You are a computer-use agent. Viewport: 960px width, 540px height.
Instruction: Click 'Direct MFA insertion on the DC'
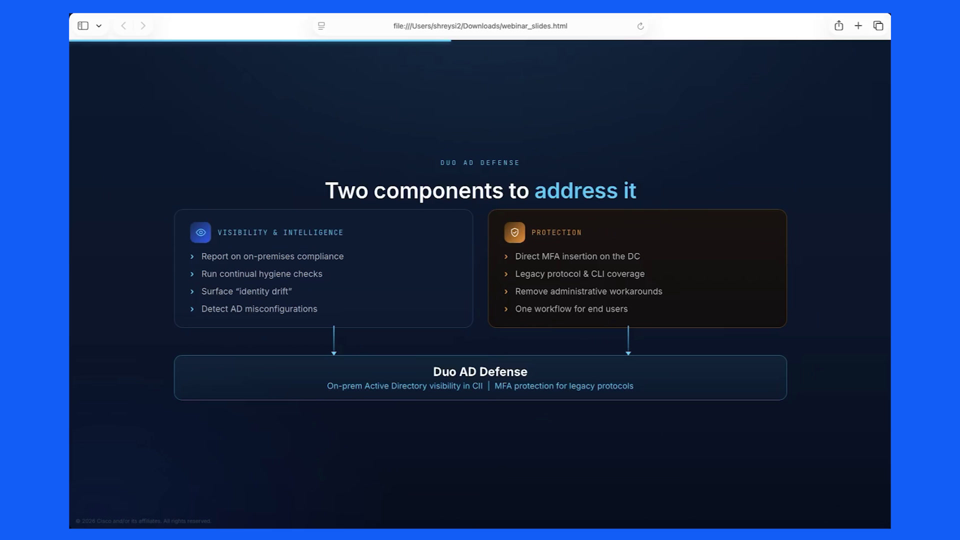coord(577,256)
